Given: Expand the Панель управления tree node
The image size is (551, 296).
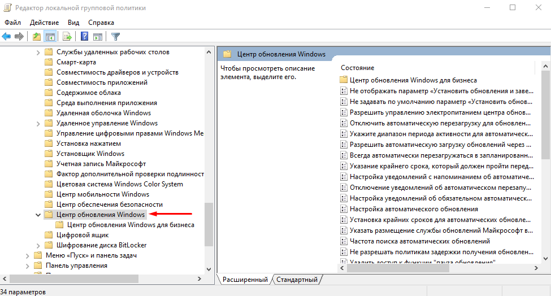Looking at the screenshot, I should pyautogui.click(x=28, y=266).
